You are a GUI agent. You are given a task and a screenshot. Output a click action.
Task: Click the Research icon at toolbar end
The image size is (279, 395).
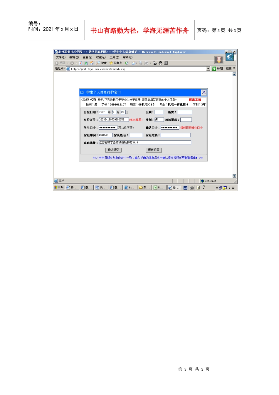(166, 63)
